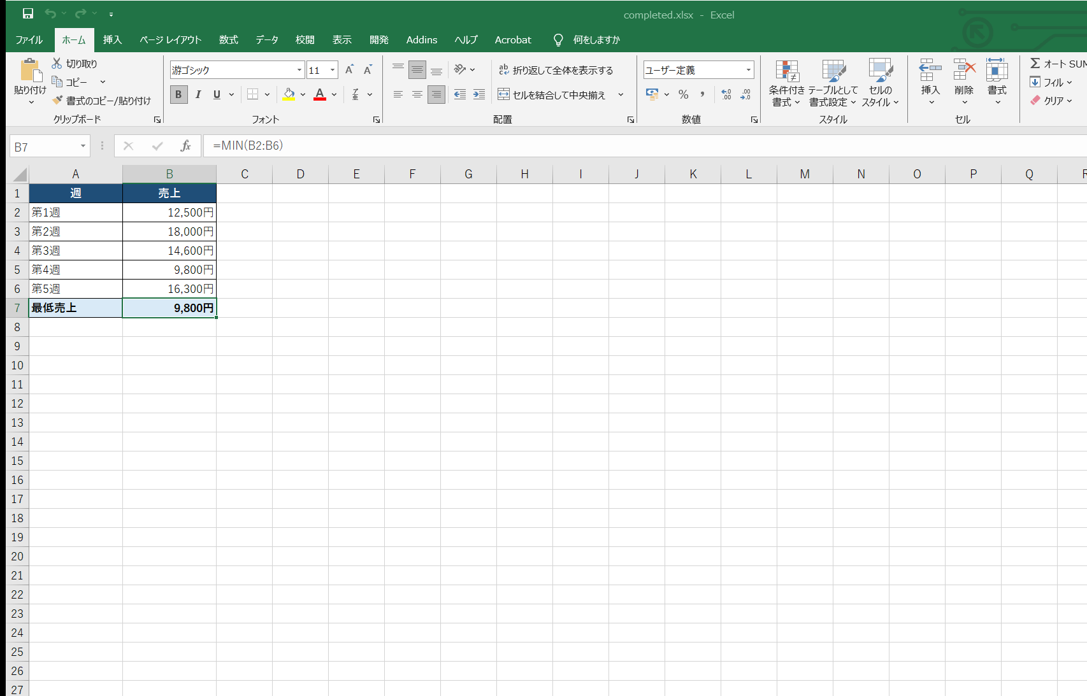Image resolution: width=1087 pixels, height=696 pixels.
Task: Toggle Bold formatting button
Action: [x=178, y=94]
